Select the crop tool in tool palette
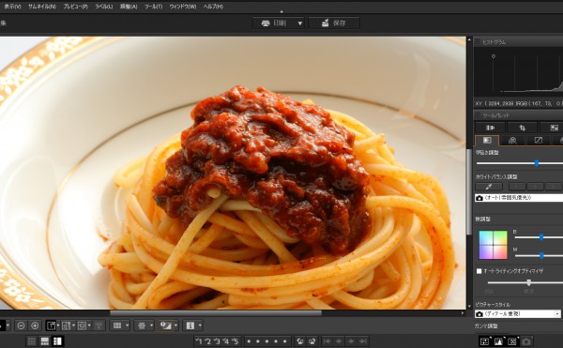 click(x=522, y=128)
